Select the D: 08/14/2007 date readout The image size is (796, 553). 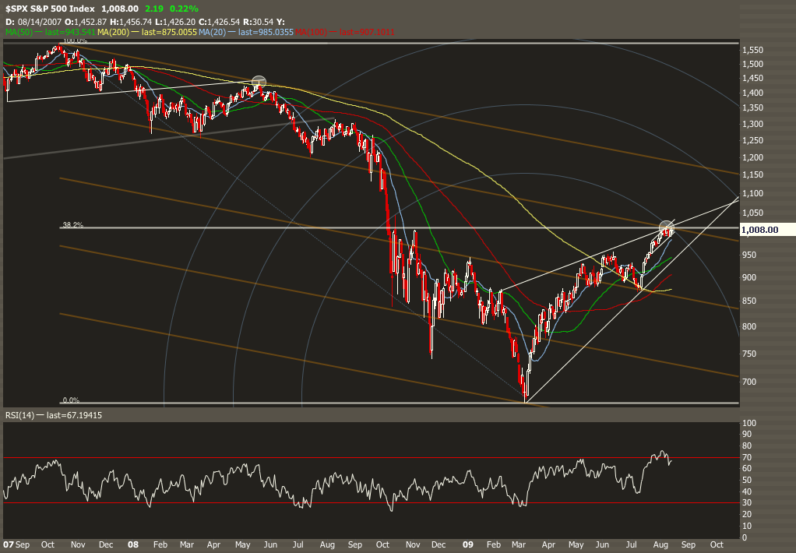33,23
